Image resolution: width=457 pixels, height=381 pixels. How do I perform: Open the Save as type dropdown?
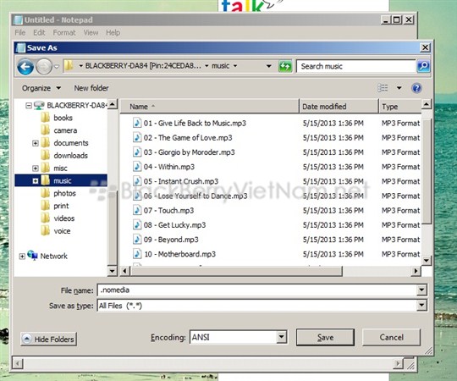click(x=421, y=305)
